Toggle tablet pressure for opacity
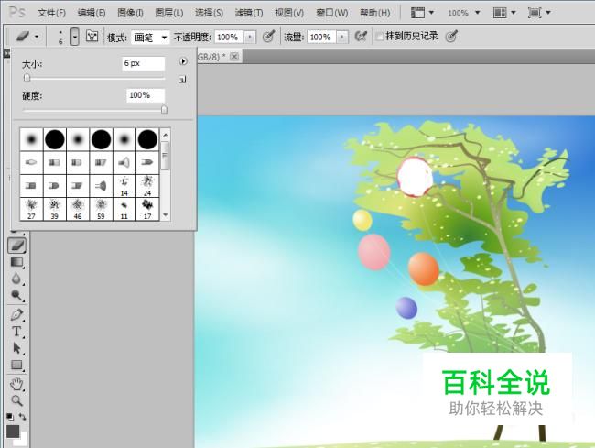Viewport: 595px width, 448px height. (268, 37)
